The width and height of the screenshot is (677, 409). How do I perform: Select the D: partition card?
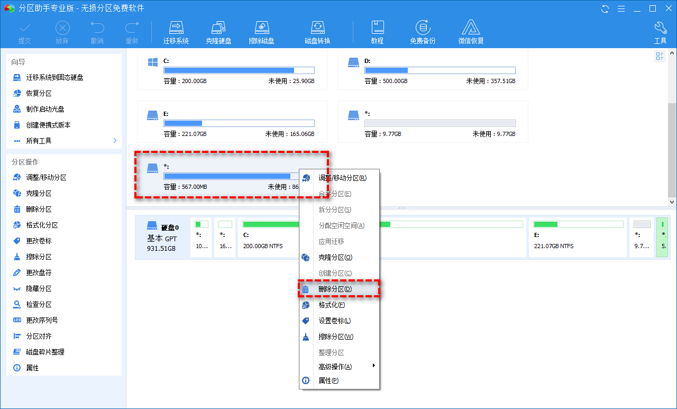tap(433, 69)
